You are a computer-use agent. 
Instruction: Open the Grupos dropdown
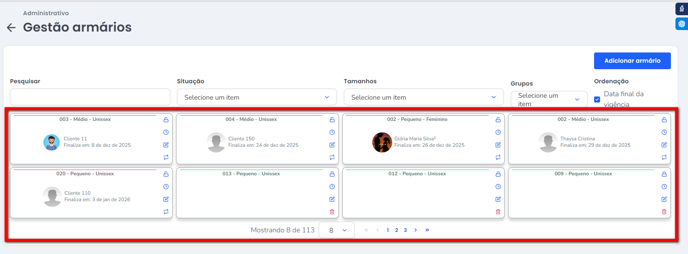click(x=549, y=99)
